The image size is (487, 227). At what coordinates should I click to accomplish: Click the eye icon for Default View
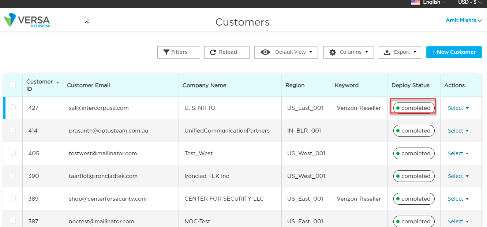[x=265, y=52]
